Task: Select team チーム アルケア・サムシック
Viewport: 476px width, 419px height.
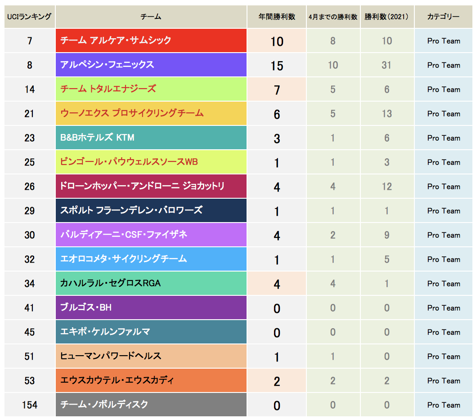Action: (151, 40)
